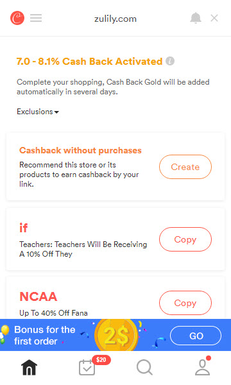
Task: Click the 2$ gold coin
Action: click(116, 335)
